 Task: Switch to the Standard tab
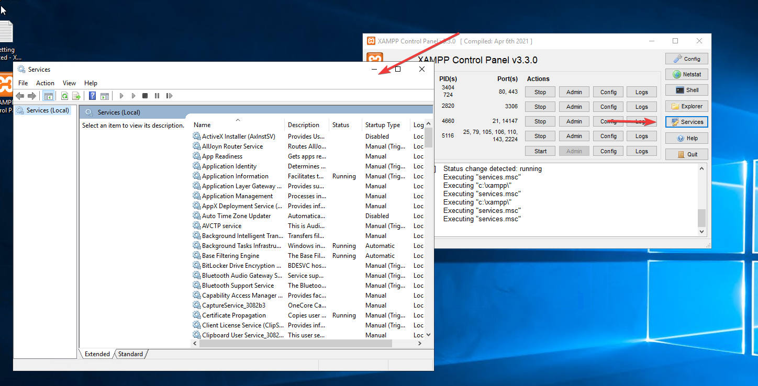130,354
